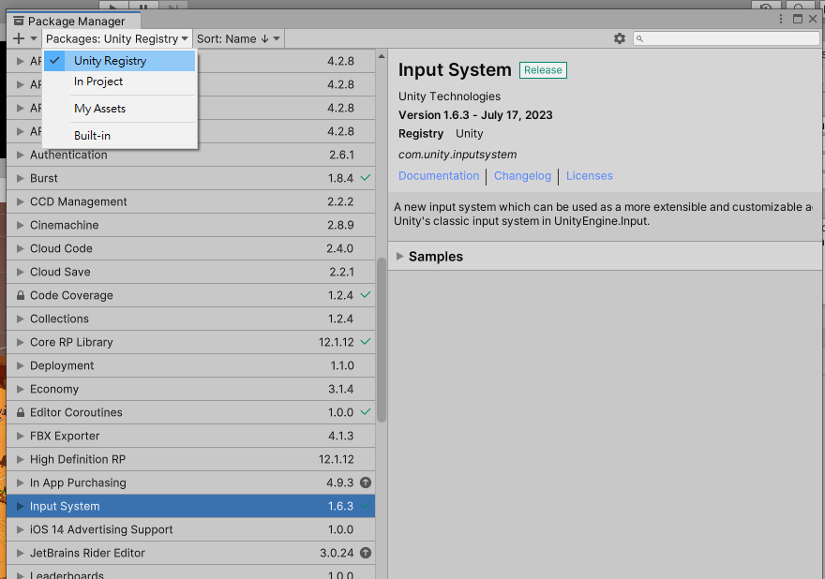Expand the Cloud Code package row
Viewport: 825px width, 579px height.
[20, 248]
